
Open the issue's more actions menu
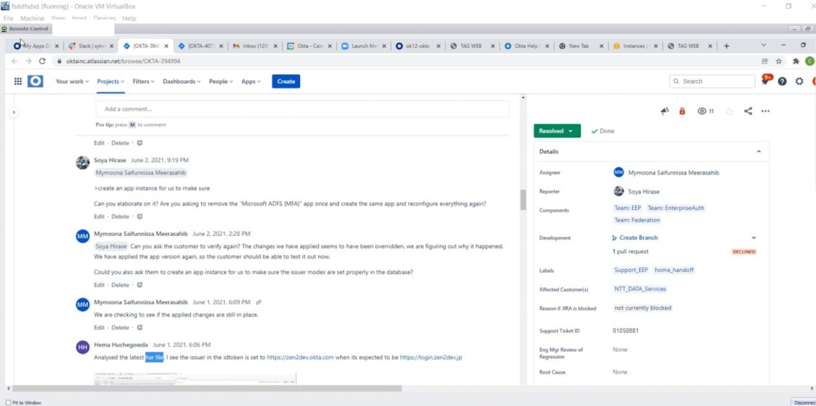[766, 111]
